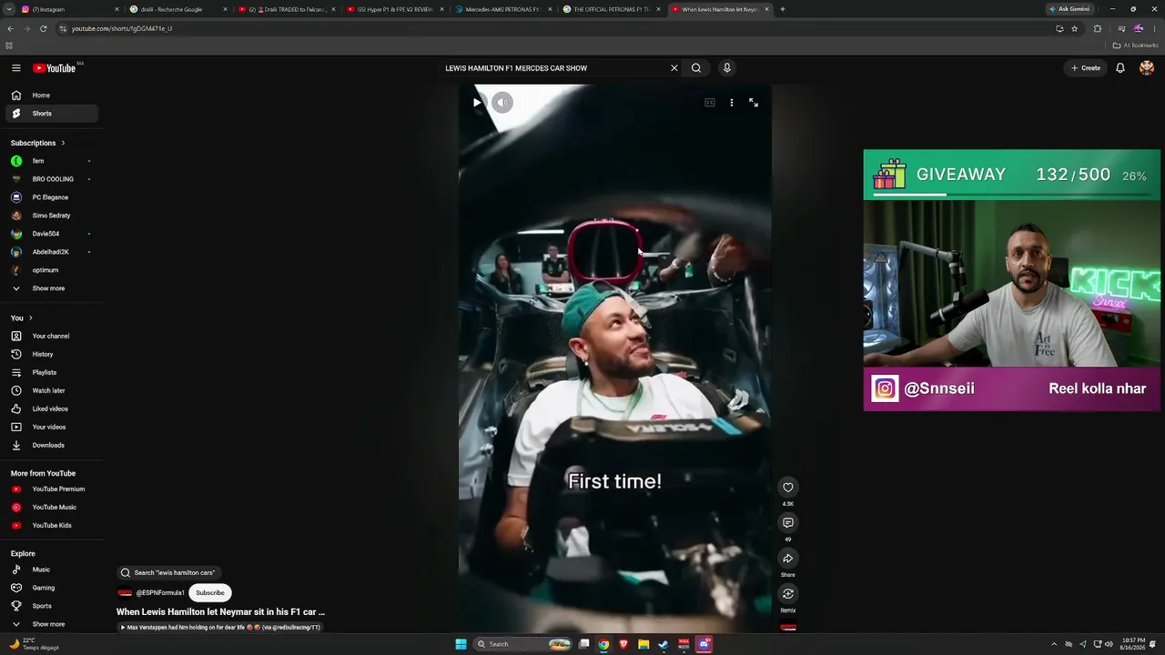Toggle the Shorts volume mute button
Viewport: 1165px width, 655px height.
pyautogui.click(x=502, y=103)
